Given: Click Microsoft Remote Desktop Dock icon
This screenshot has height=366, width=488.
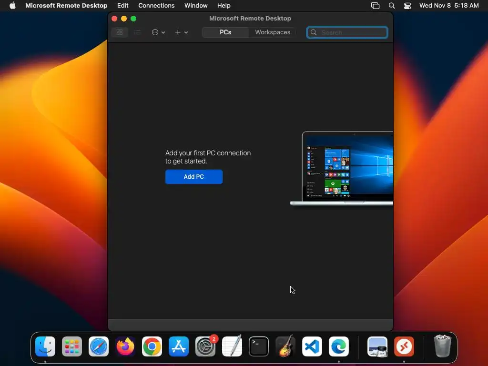Looking at the screenshot, I should pyautogui.click(x=404, y=346).
